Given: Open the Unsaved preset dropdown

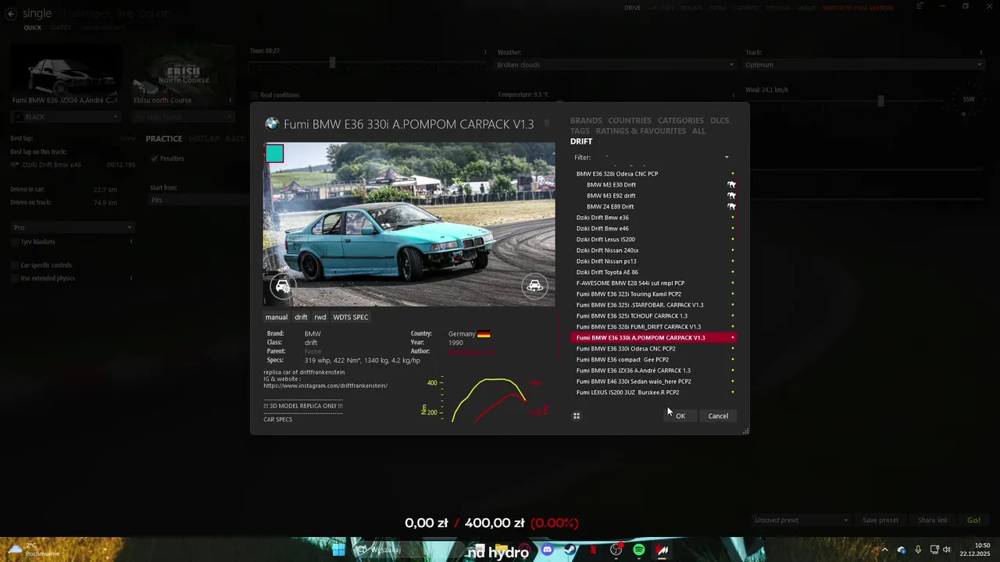Looking at the screenshot, I should pyautogui.click(x=801, y=520).
